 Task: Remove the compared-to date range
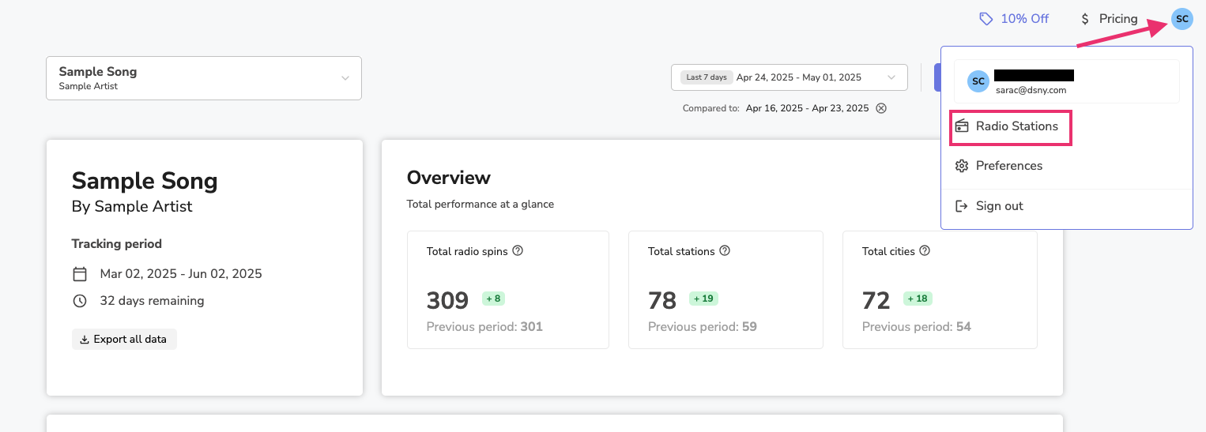pyautogui.click(x=881, y=108)
